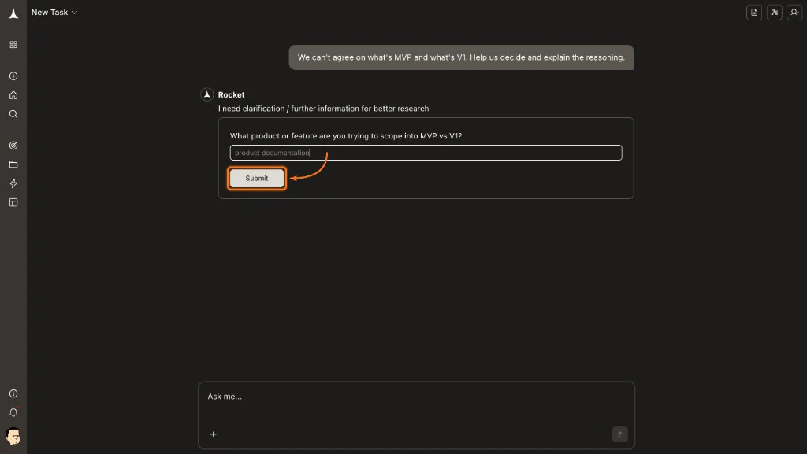This screenshot has width=807, height=454.
Task: Click the Submit button in the clarification form
Action: tap(256, 178)
